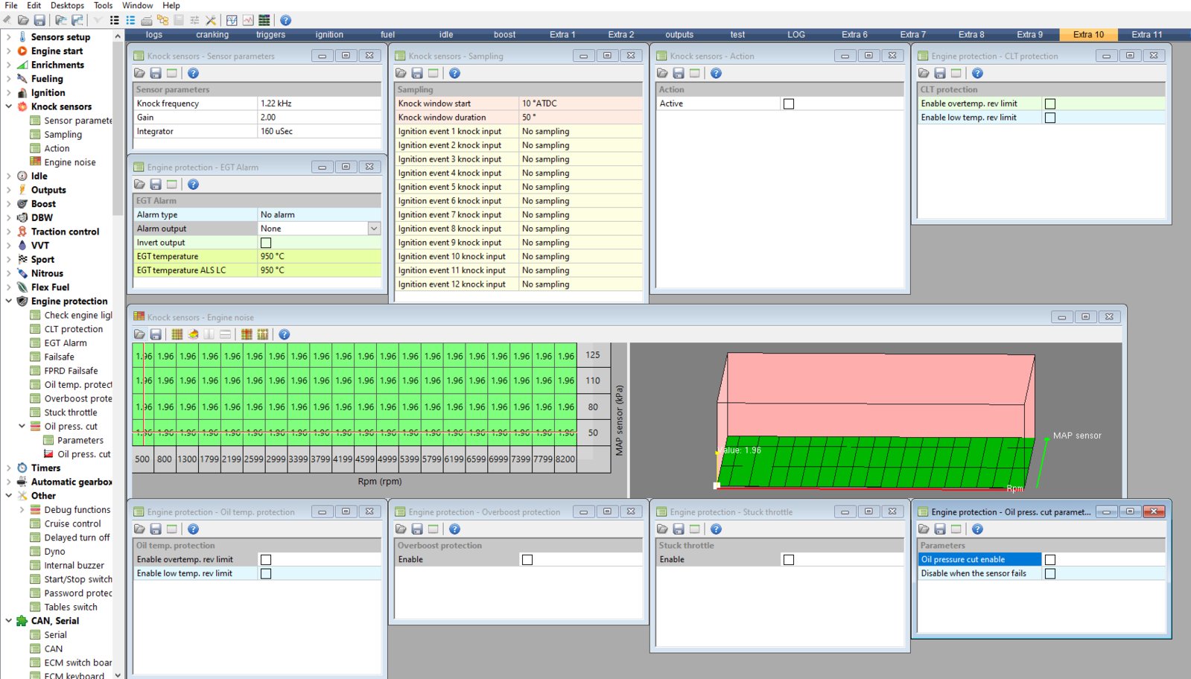Click the tree panel scroll down arrow
This screenshot has height=679, width=1191.
point(118,675)
